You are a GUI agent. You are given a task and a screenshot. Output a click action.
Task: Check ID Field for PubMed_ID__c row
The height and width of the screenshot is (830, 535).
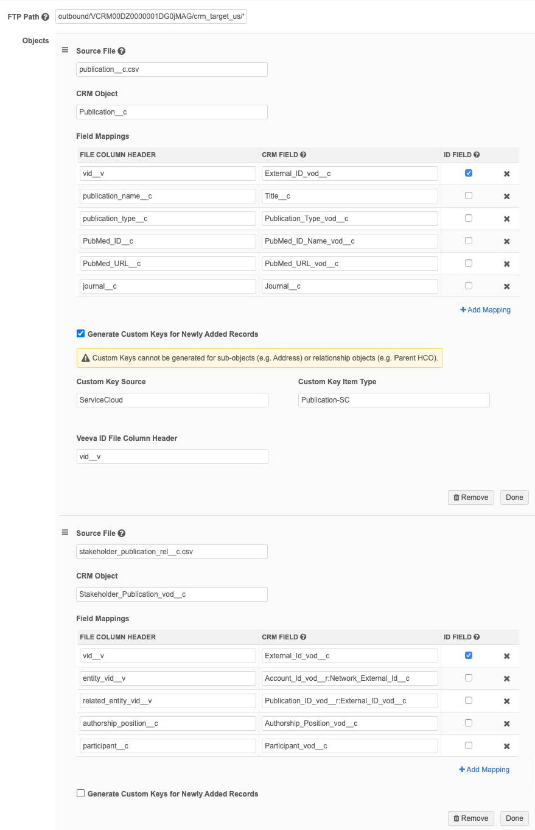pyautogui.click(x=468, y=241)
